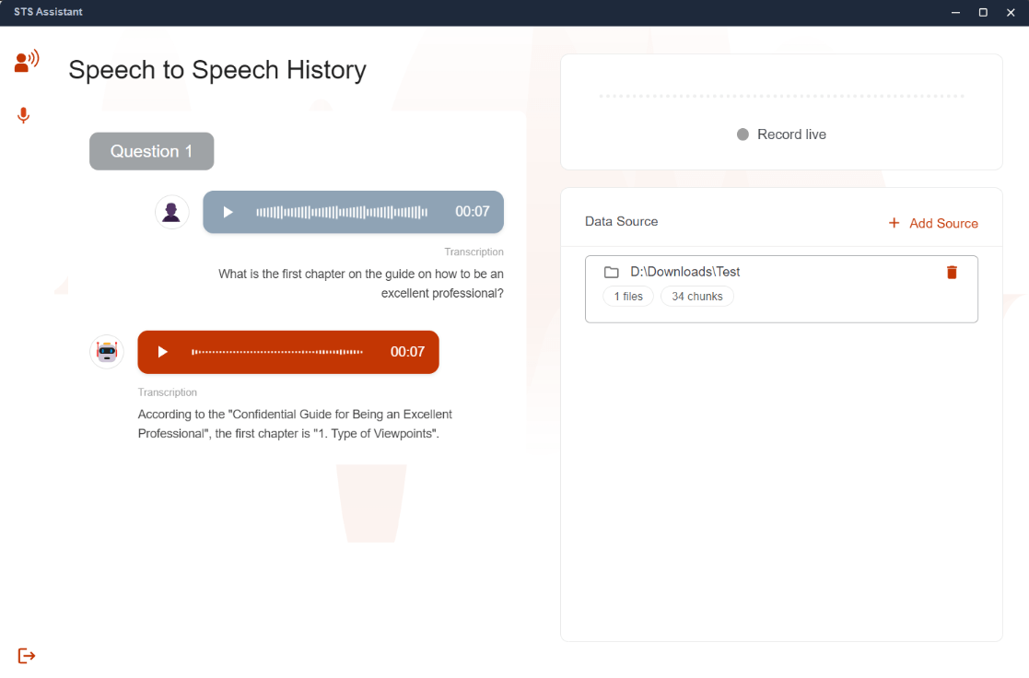Play the AI response audio clip

(x=162, y=351)
